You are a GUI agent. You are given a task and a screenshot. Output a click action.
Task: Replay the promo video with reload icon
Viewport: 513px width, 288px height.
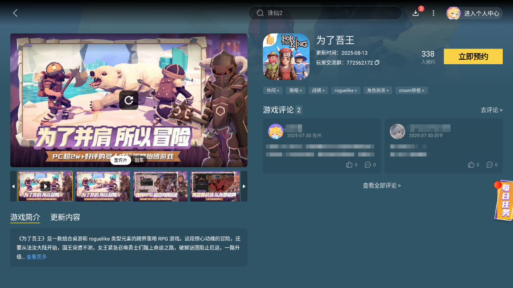point(128,100)
